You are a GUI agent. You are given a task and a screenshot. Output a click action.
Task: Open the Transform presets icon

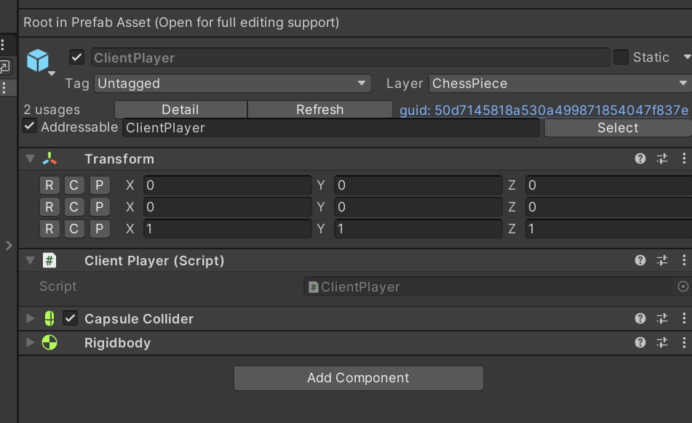(x=662, y=158)
